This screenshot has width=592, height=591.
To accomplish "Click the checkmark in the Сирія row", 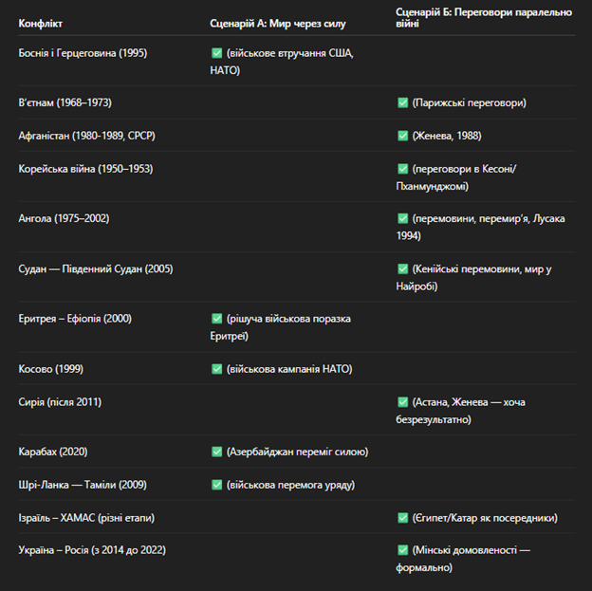I will [x=403, y=402].
